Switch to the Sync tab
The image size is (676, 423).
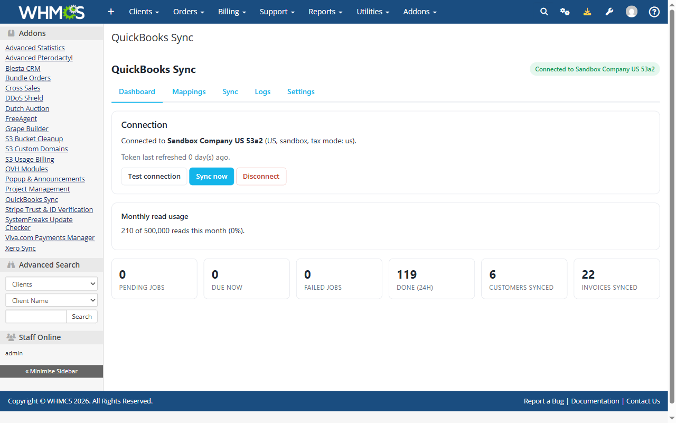(x=230, y=91)
